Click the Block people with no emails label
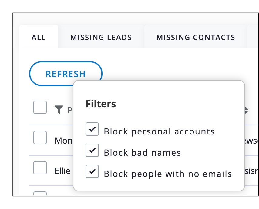The image size is (259, 209). pyautogui.click(x=168, y=174)
